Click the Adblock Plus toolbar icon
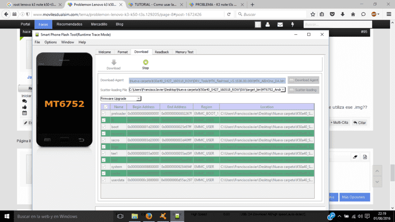Image resolution: width=395 pixels, height=222 pixels. click(374, 14)
